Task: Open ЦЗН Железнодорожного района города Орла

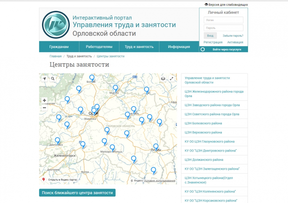Action: coord(214,94)
